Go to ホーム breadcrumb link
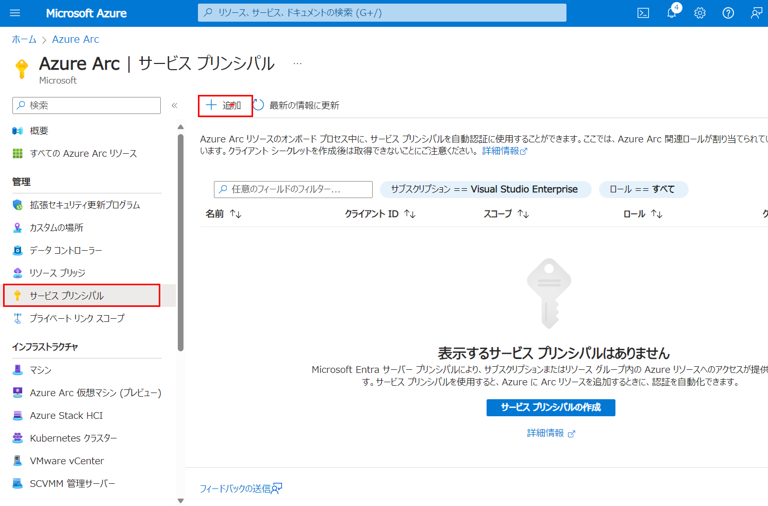Image resolution: width=768 pixels, height=506 pixels. point(24,39)
